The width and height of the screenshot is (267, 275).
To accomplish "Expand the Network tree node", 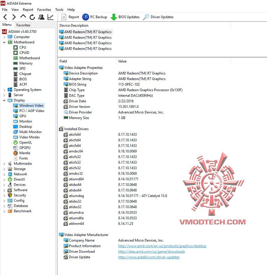I will (x=4, y=174).
